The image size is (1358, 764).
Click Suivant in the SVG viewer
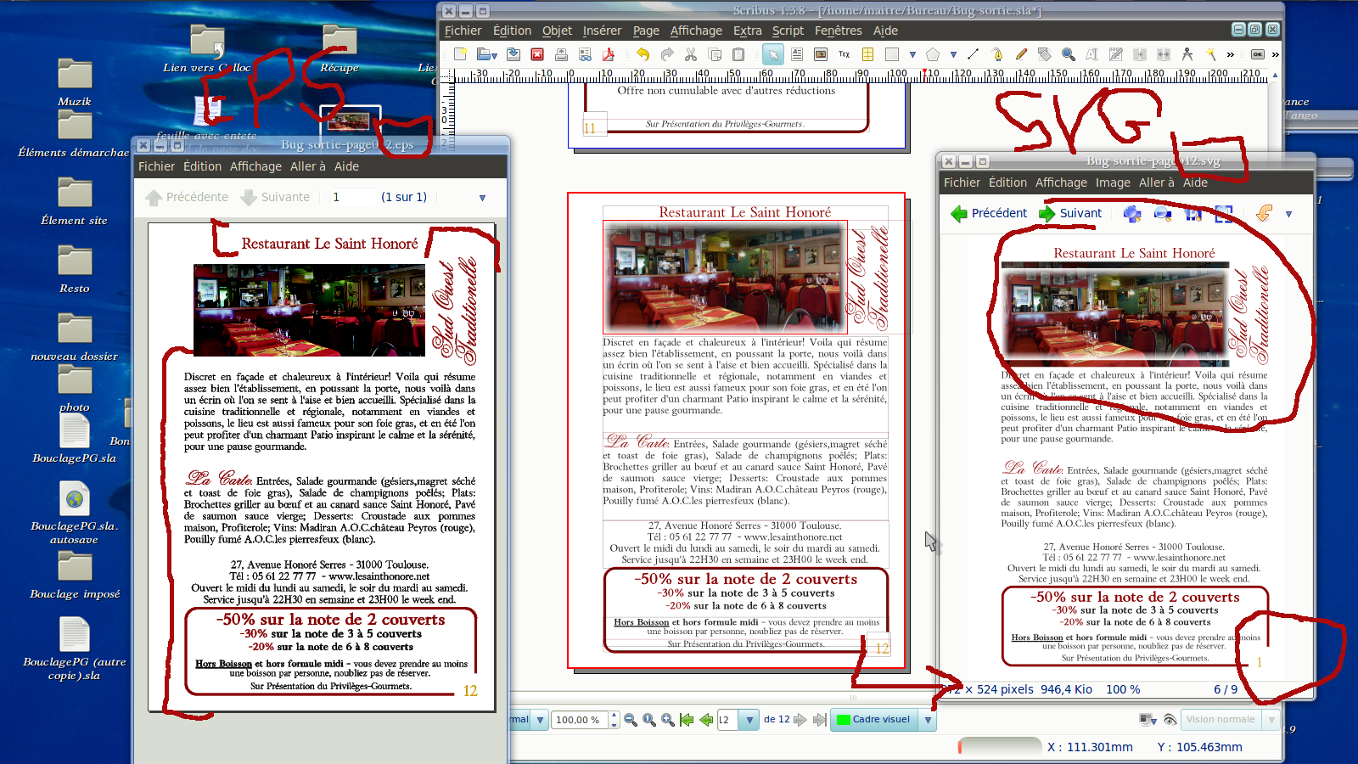(1070, 213)
